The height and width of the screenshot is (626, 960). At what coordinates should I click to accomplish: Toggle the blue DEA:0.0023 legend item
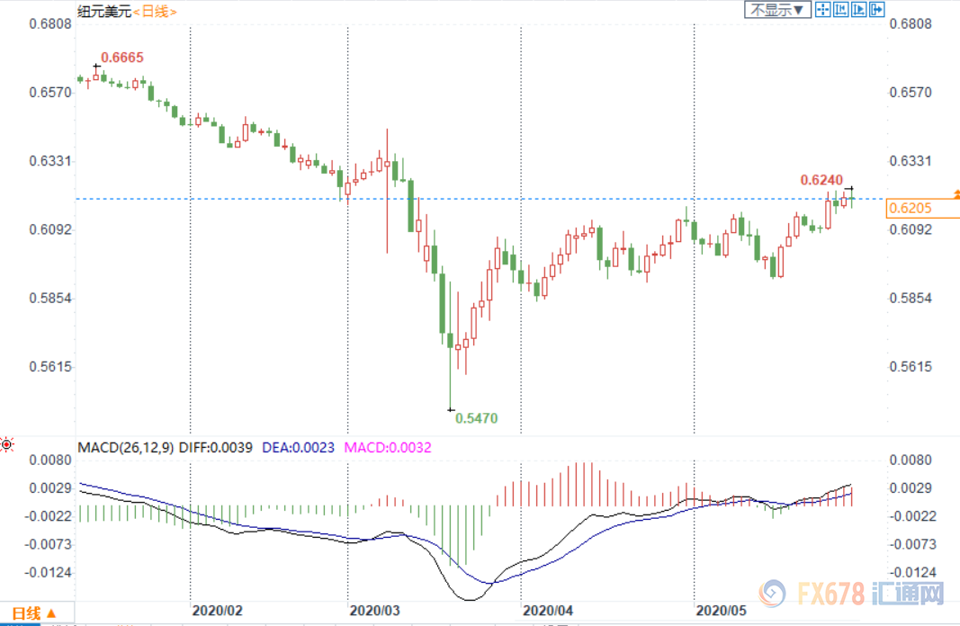[298, 446]
